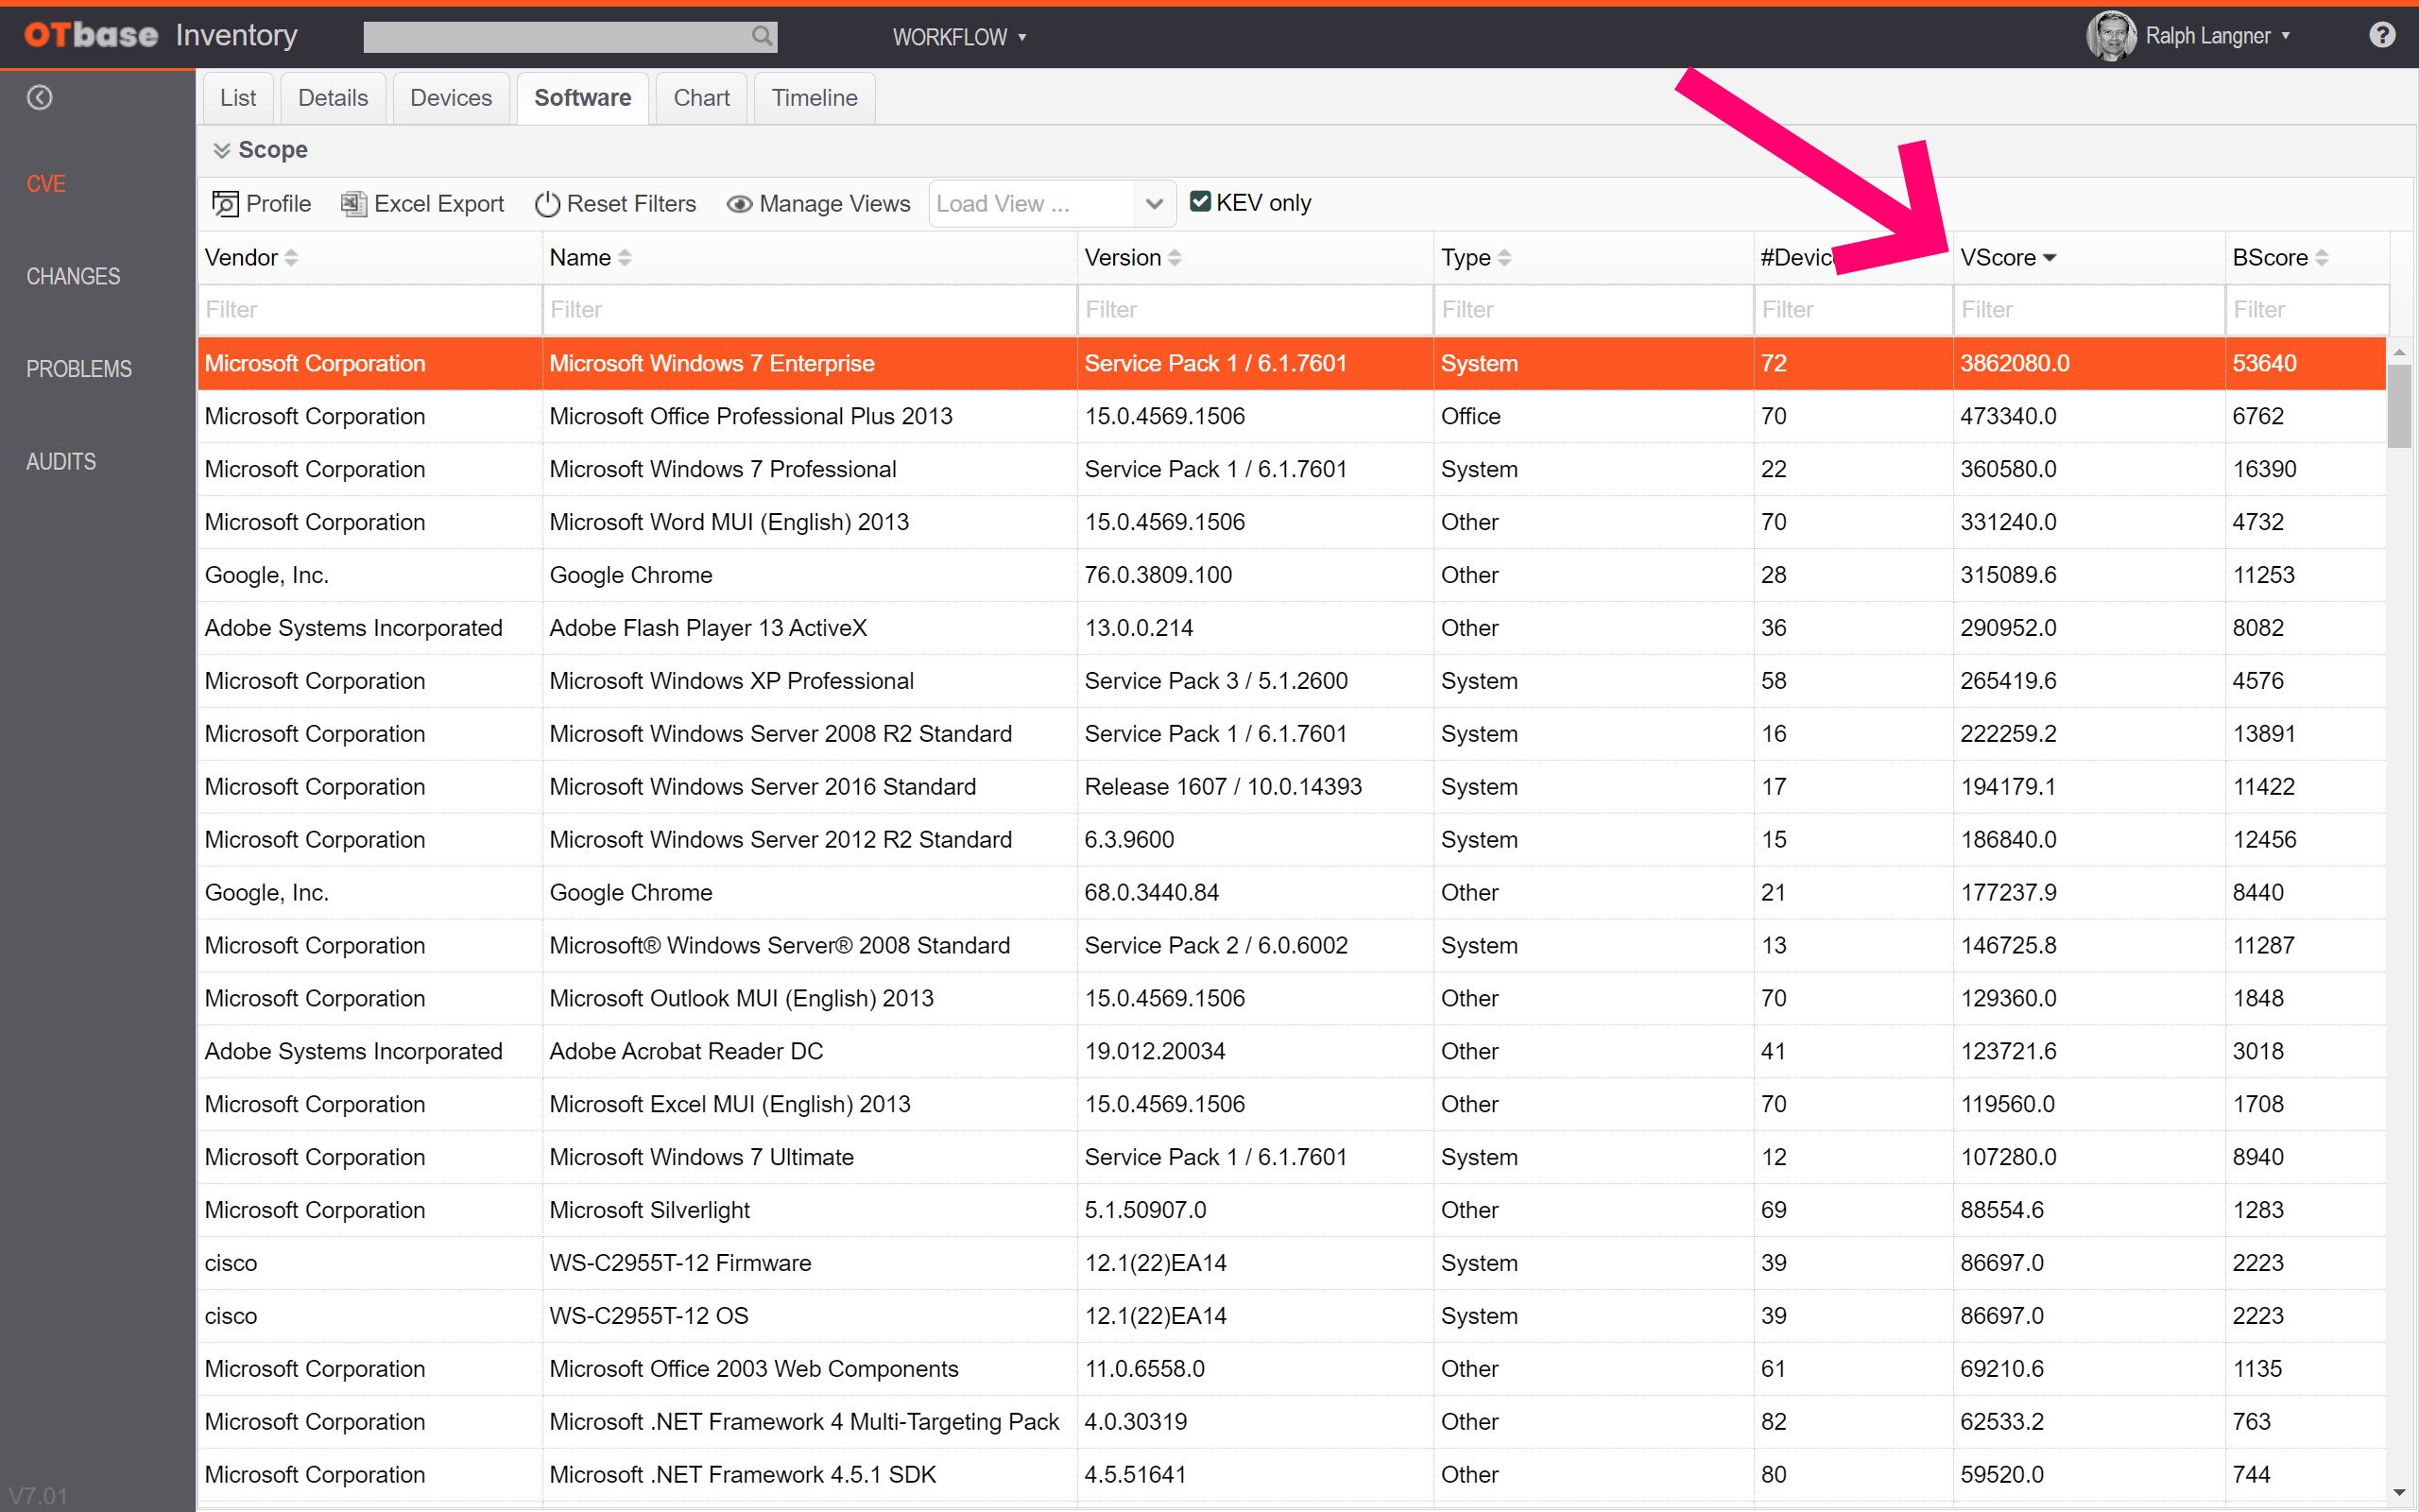Select the Software tab
The height and width of the screenshot is (1512, 2419).
click(583, 98)
